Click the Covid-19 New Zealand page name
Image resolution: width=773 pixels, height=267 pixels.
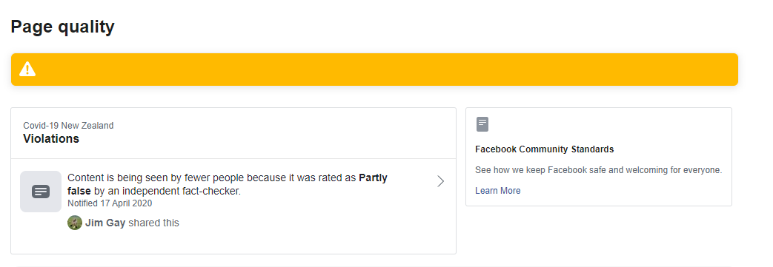point(68,126)
